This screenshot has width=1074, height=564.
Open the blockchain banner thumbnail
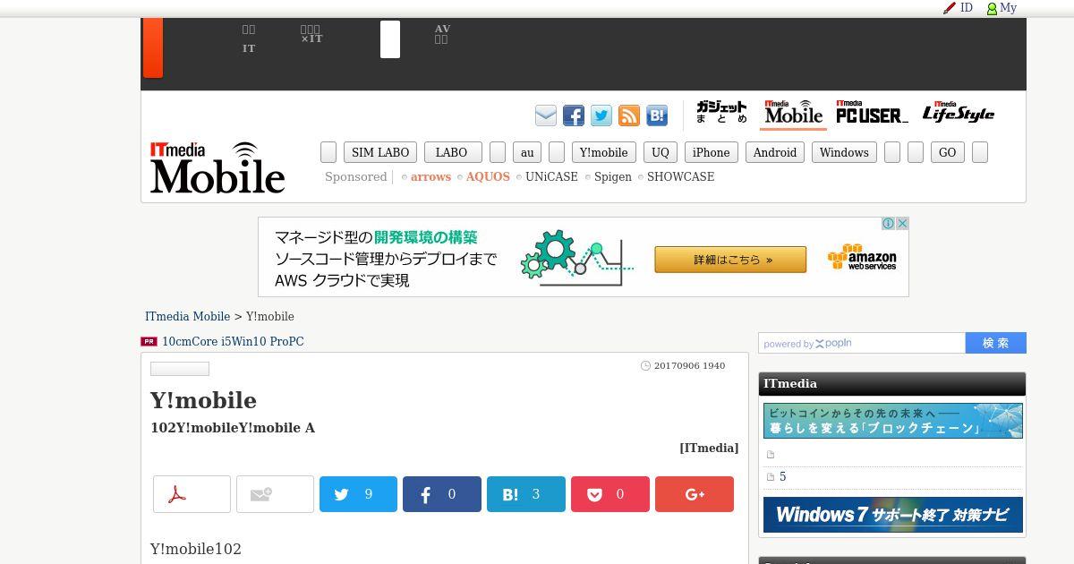[893, 421]
